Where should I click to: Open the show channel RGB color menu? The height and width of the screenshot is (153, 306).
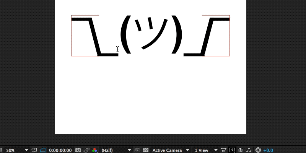[x=95, y=150]
